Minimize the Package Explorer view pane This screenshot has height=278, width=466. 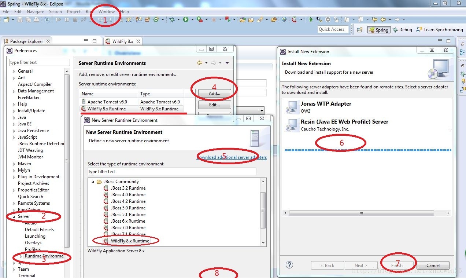pyautogui.click(x=86, y=41)
